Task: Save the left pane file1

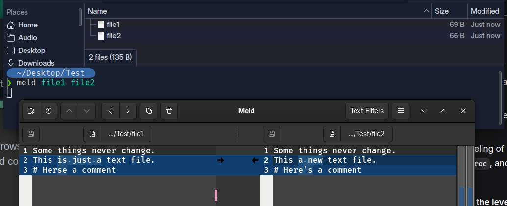Action: (31, 134)
